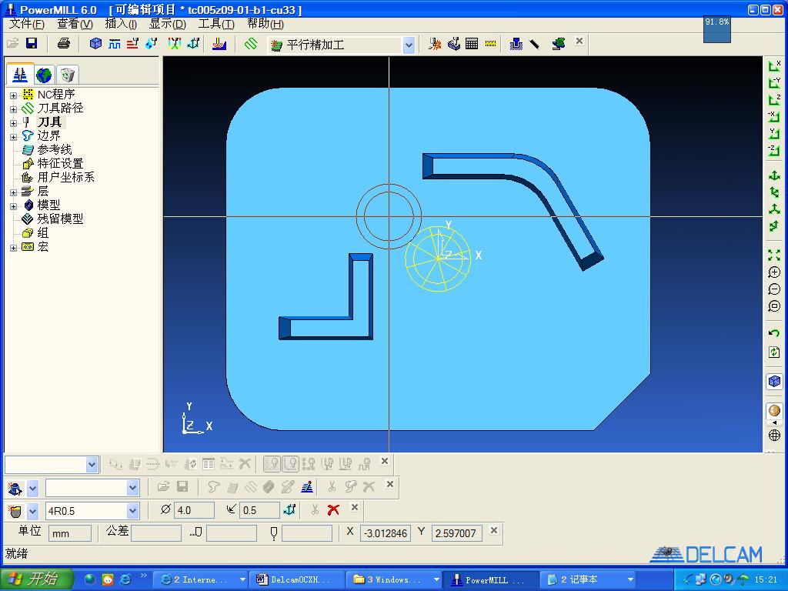Open the 工具 menu

tap(216, 24)
